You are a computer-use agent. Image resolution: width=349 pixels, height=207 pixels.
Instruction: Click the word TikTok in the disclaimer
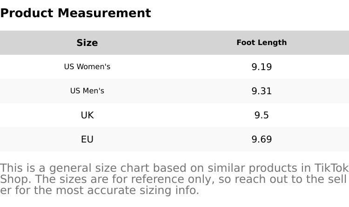(x=331, y=168)
